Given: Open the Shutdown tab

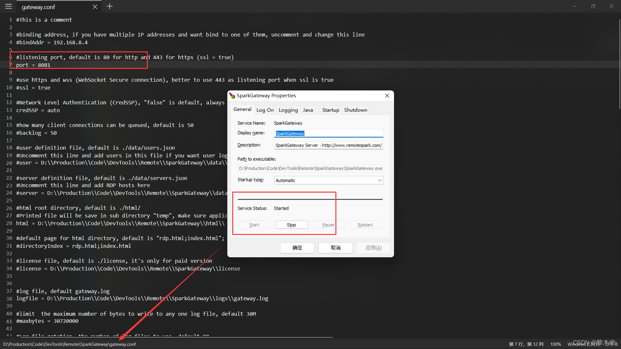Looking at the screenshot, I should click(x=355, y=110).
